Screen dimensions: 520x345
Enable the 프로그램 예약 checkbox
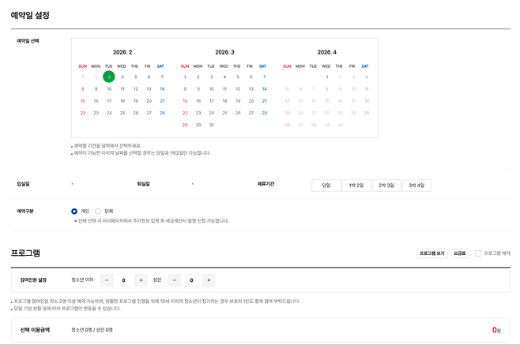[478, 253]
